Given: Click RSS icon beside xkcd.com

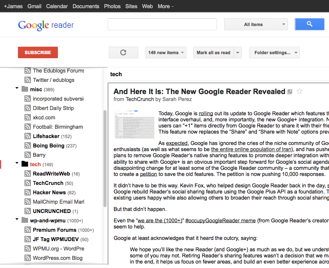Looking at the screenshot, I should pos(27,117).
